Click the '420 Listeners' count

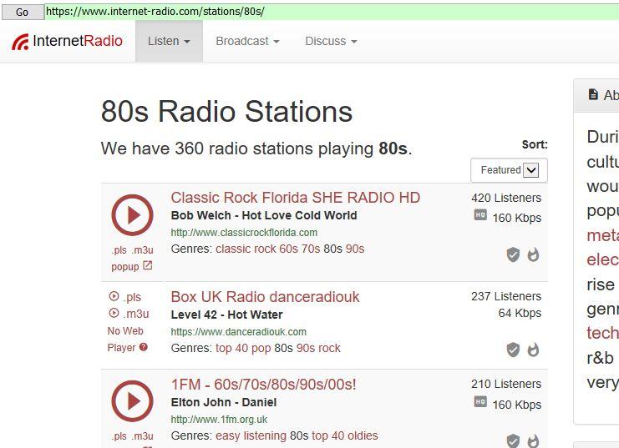pyautogui.click(x=506, y=198)
